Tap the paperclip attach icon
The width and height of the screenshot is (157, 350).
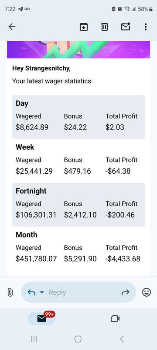(x=10, y=292)
